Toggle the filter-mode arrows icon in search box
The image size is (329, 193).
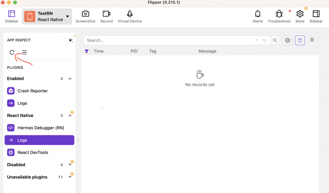point(264,40)
